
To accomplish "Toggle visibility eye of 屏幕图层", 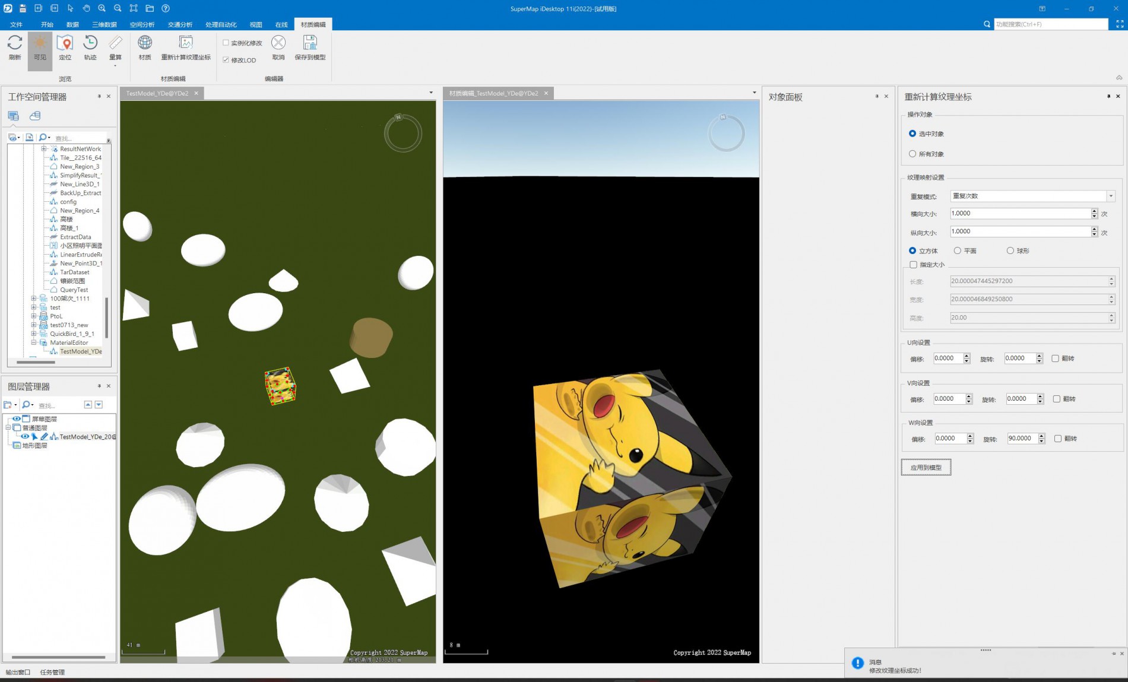I will 17,418.
